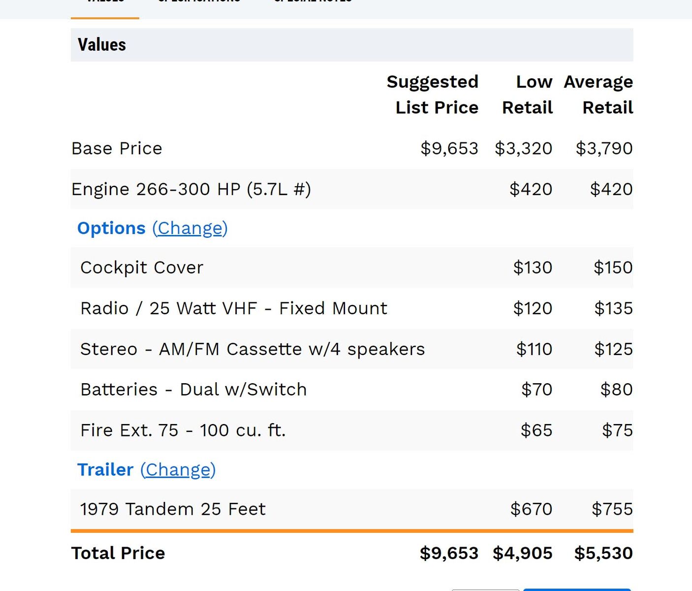Click the 1979 Tandem 25 Feet trailer row
Viewport: 692px width, 591px height.
click(x=173, y=509)
